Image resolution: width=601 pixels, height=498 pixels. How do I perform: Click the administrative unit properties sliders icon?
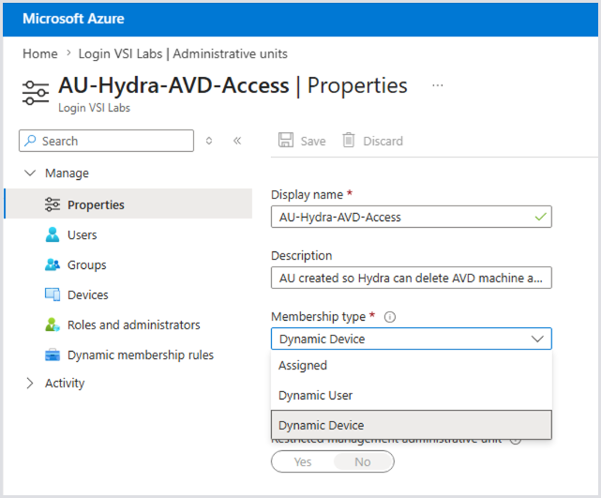(x=36, y=93)
